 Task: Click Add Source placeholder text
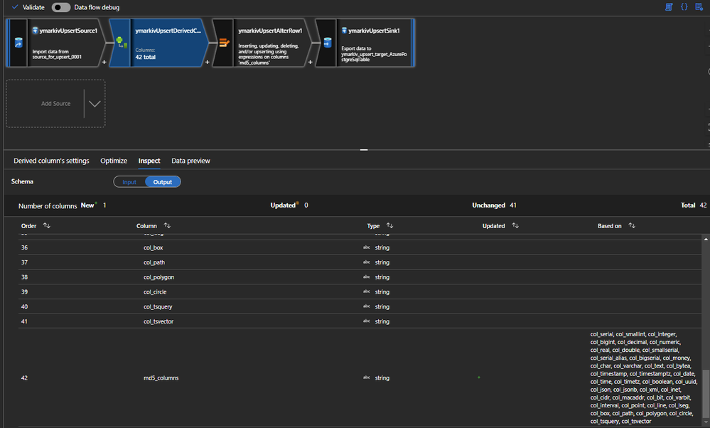pyautogui.click(x=55, y=104)
